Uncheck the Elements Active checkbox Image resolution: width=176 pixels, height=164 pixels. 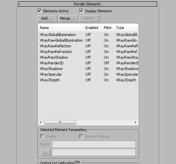(40, 11)
